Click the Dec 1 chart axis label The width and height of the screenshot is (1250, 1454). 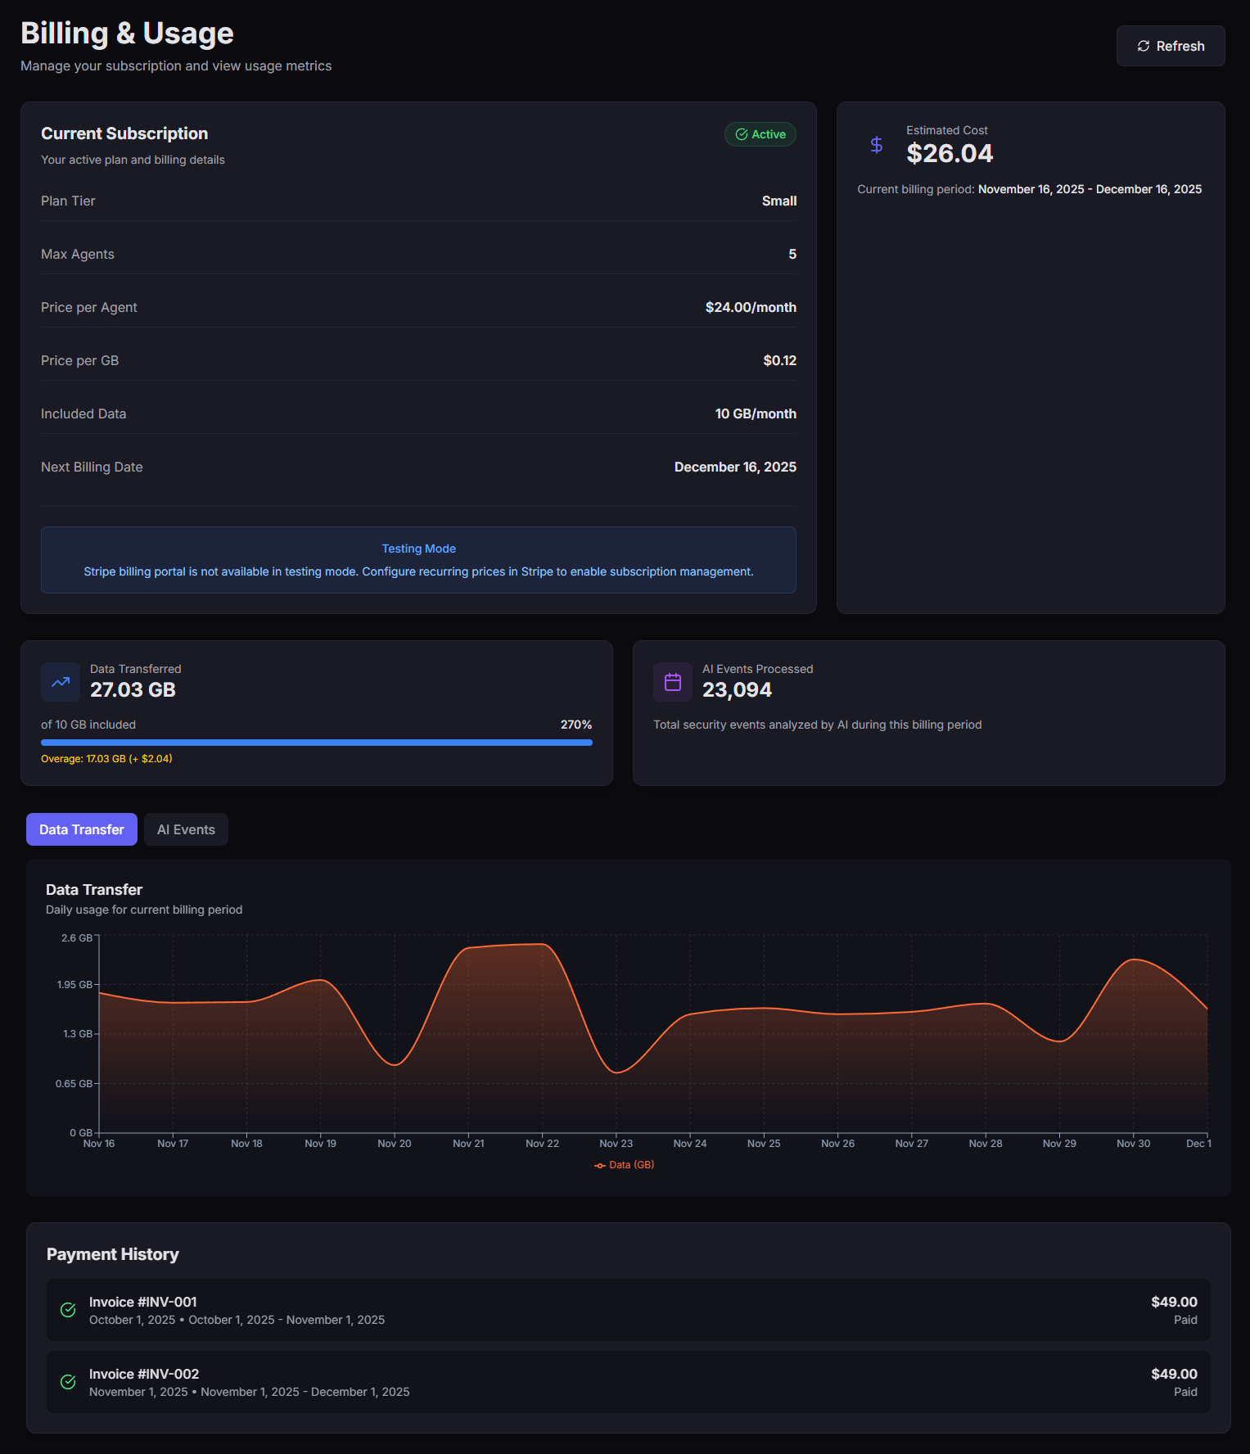tap(1198, 1144)
